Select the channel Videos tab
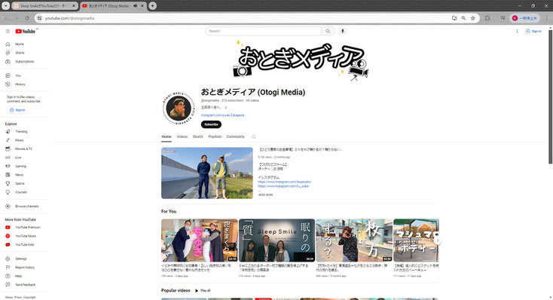This screenshot has width=553, height=300. click(182, 137)
